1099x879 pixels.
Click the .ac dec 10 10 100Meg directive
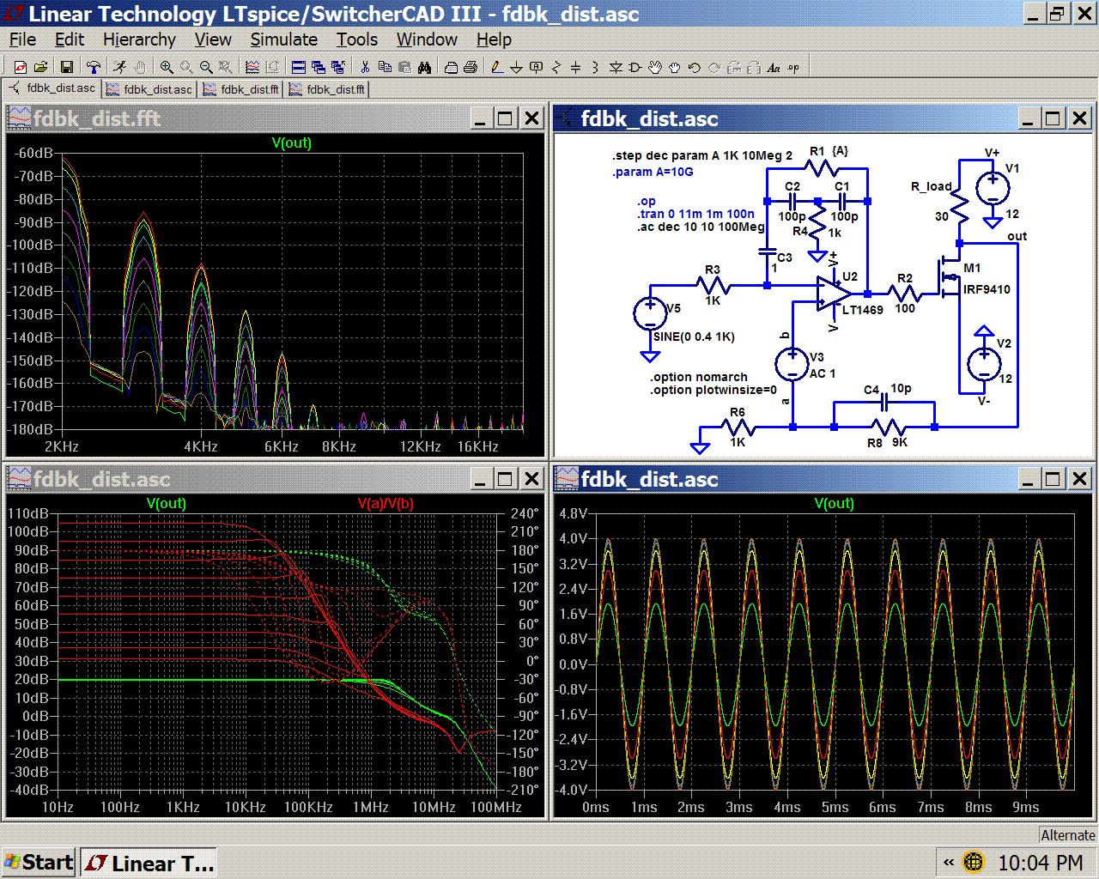[x=701, y=227]
